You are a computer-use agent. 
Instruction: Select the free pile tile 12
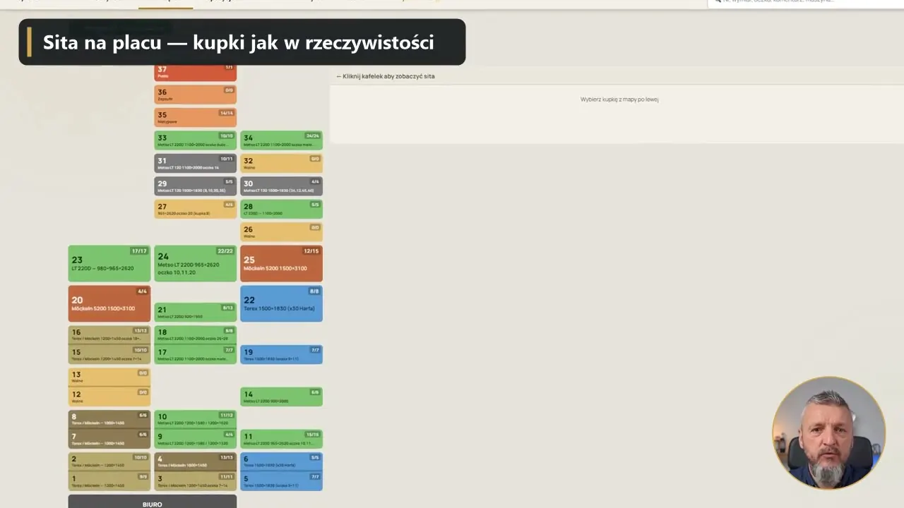(109, 397)
